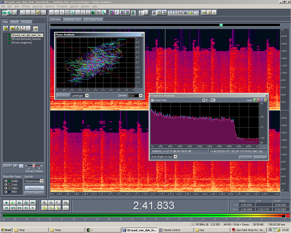The width and height of the screenshot is (291, 233).
Task: Click the Advanced button in Frequency Analysis
Action: point(260,158)
